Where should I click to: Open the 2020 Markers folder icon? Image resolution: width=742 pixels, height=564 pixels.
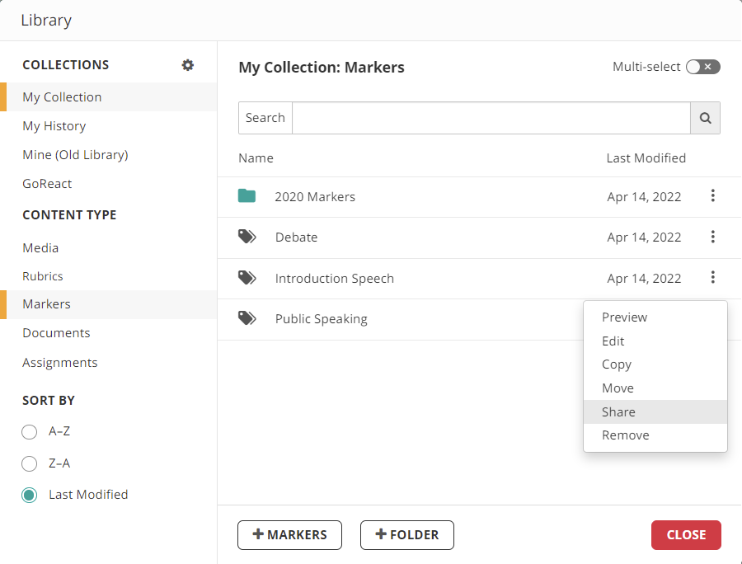click(247, 196)
